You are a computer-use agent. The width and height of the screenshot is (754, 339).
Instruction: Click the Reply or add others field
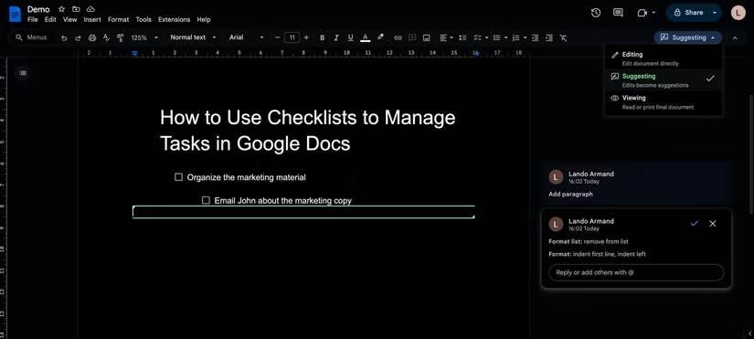click(x=636, y=272)
